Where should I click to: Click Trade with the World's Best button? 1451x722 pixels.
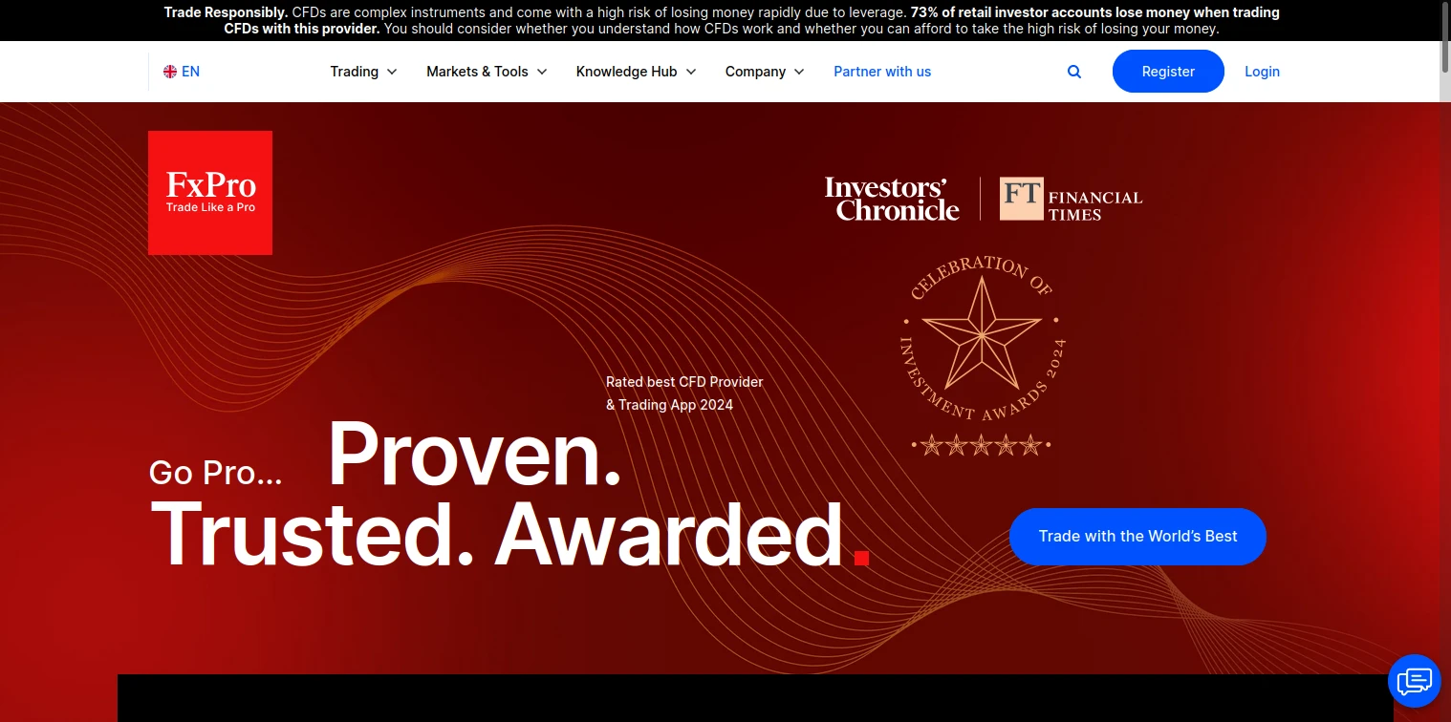[1137, 537]
